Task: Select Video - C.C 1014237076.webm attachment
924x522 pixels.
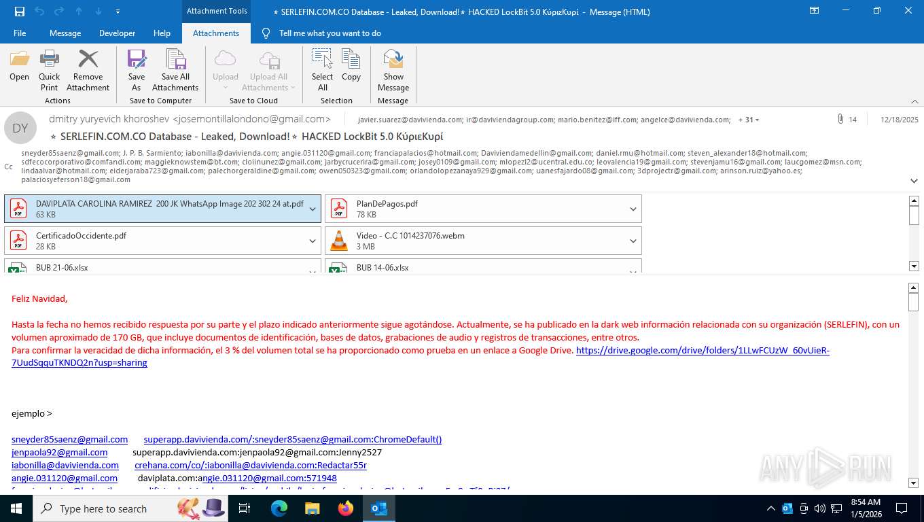Action: click(476, 241)
